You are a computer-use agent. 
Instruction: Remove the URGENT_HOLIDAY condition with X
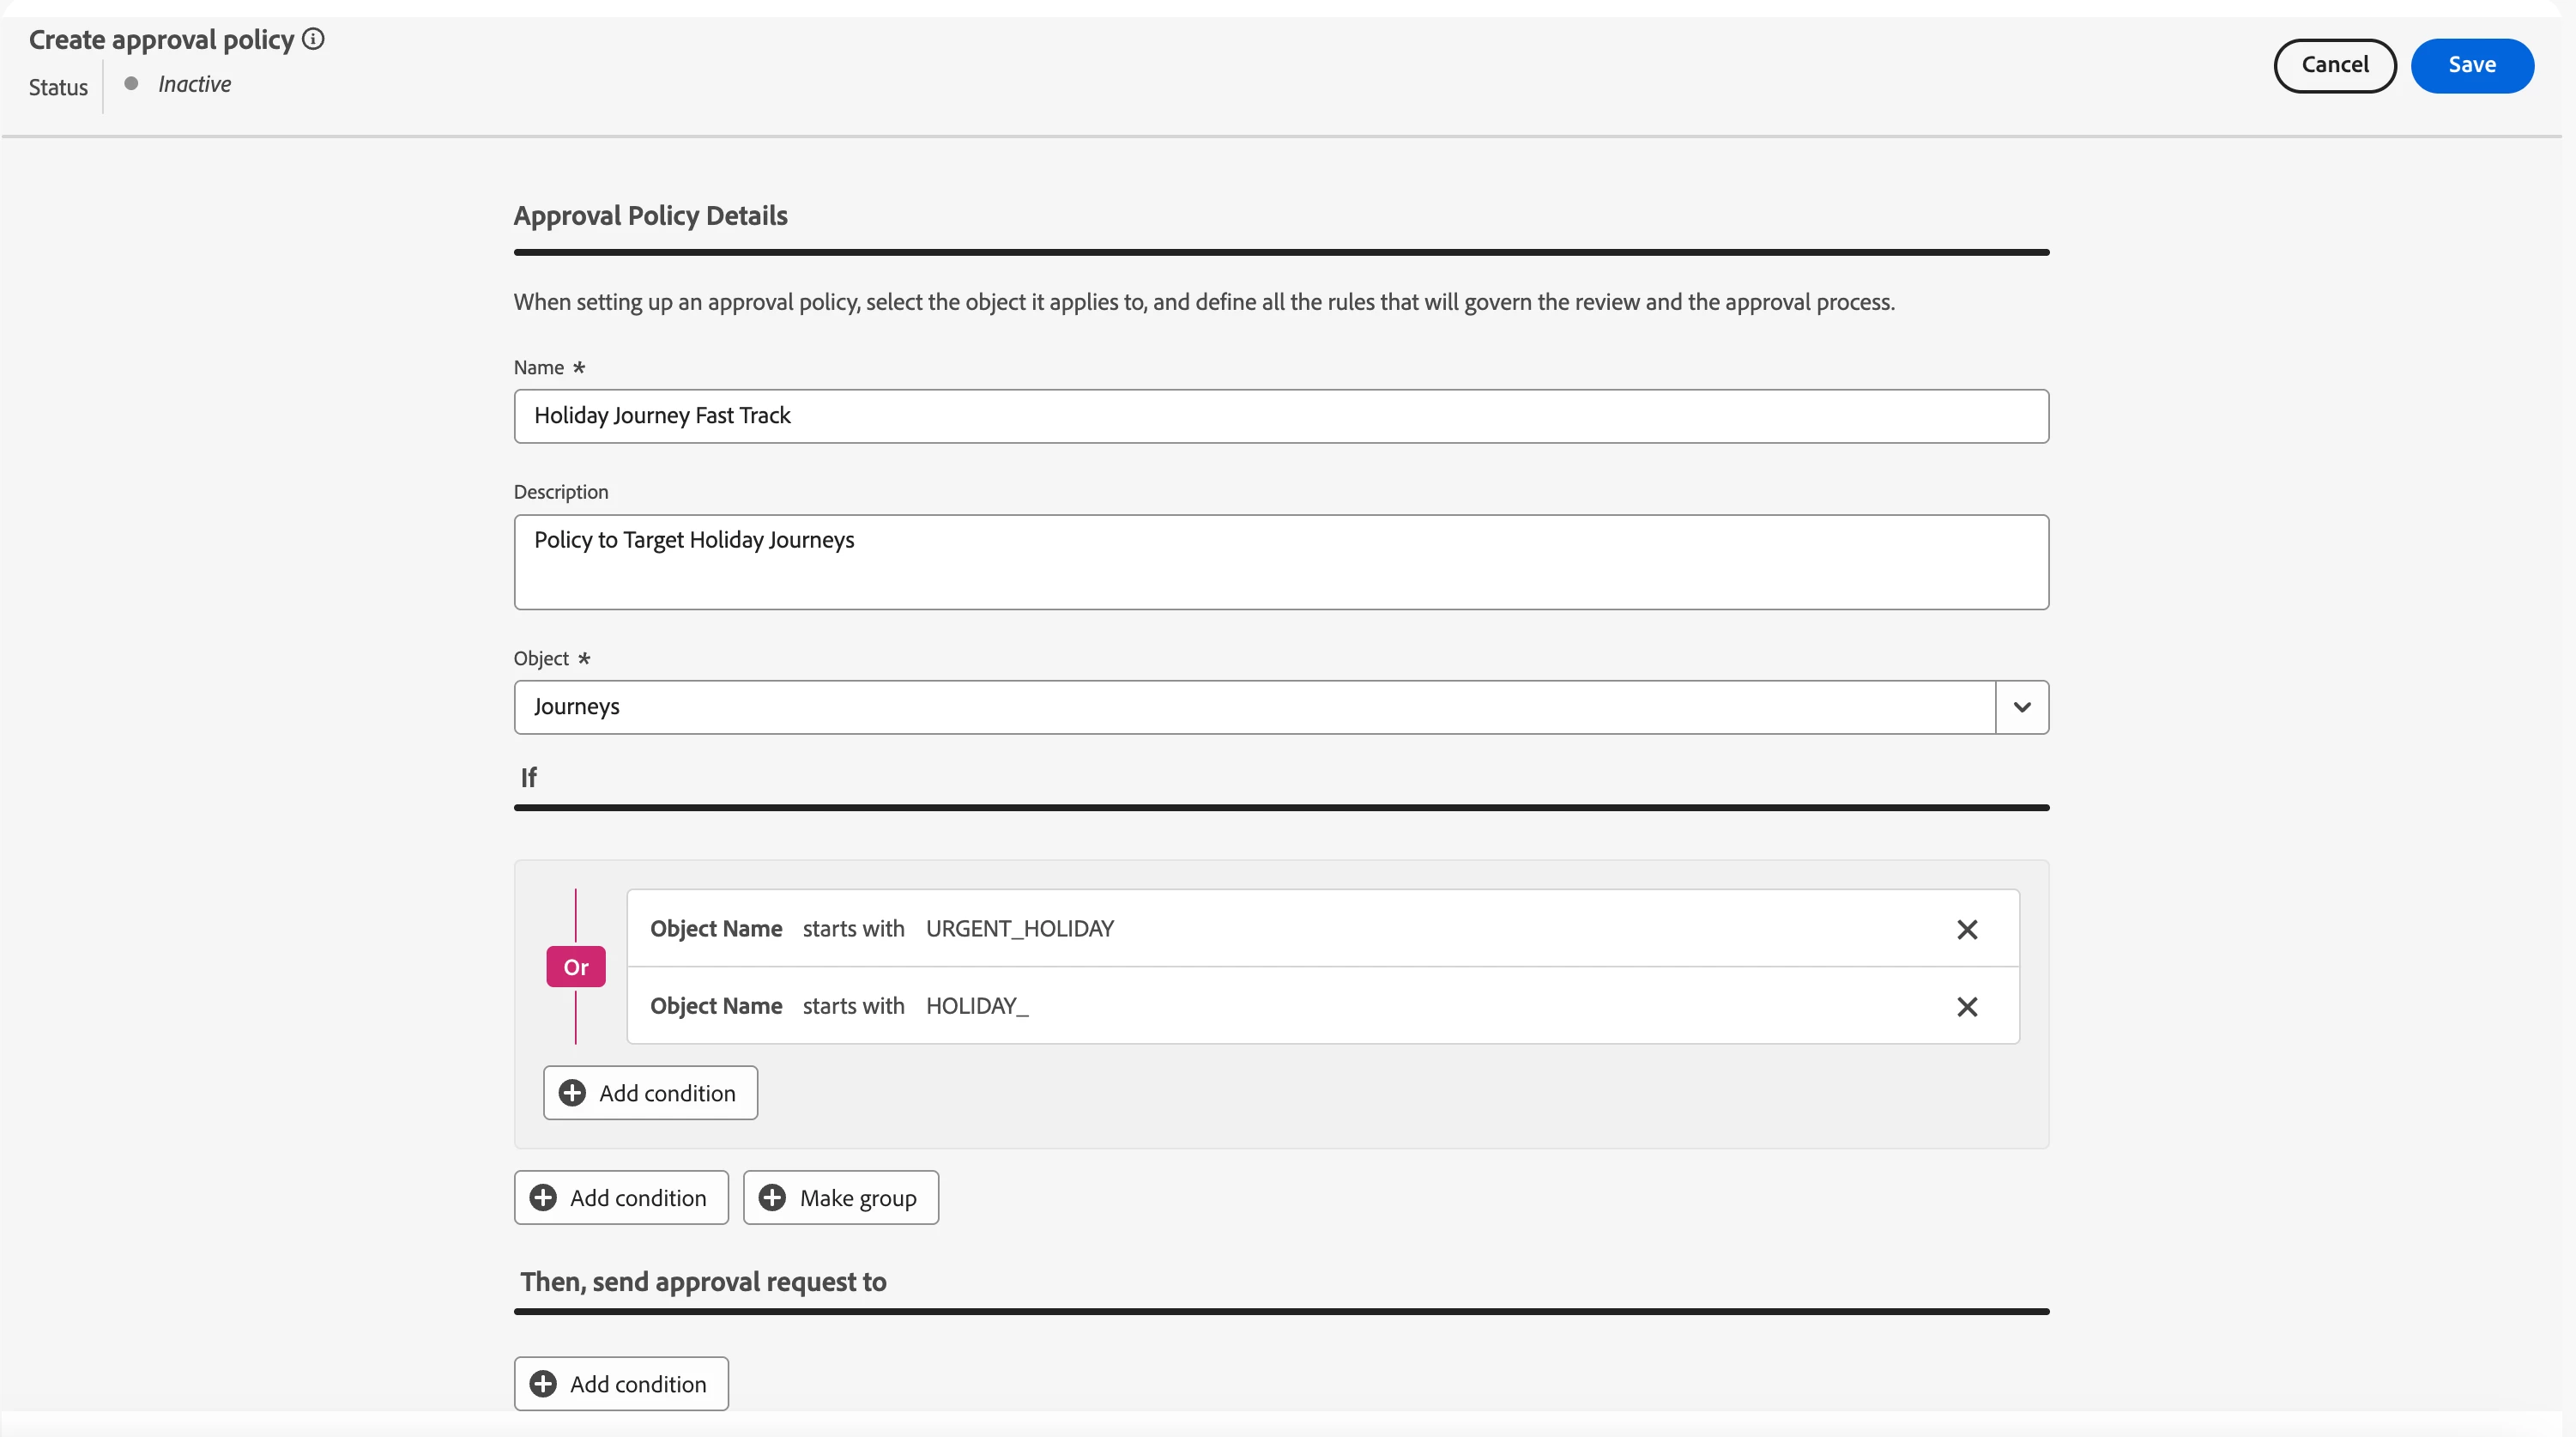[x=1966, y=930]
